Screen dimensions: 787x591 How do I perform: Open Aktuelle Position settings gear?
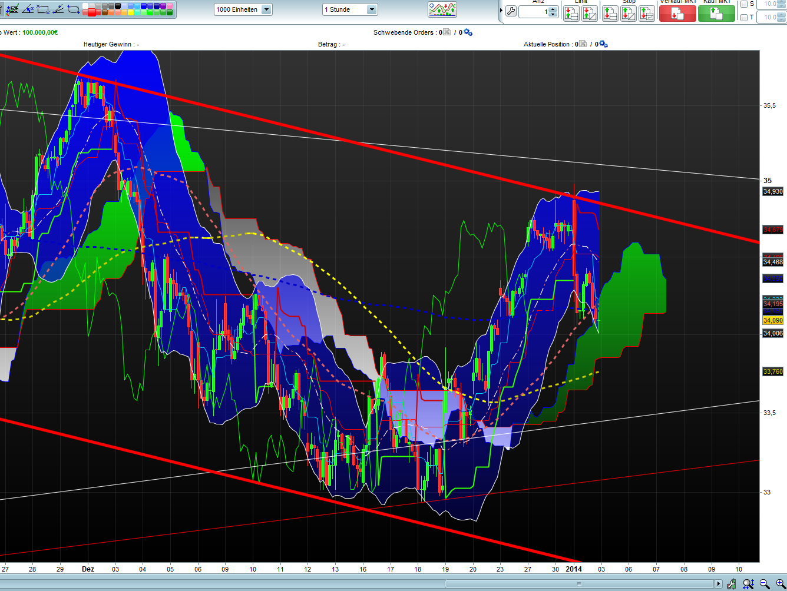[x=603, y=44]
